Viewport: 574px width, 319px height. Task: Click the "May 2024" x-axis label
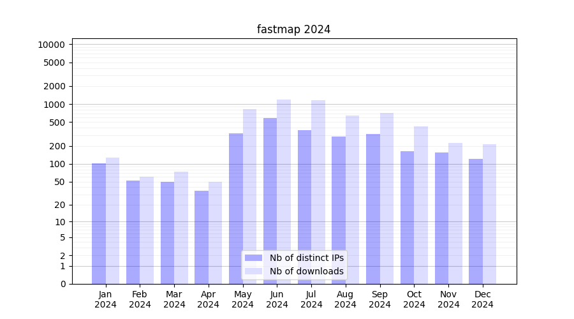coord(242,299)
